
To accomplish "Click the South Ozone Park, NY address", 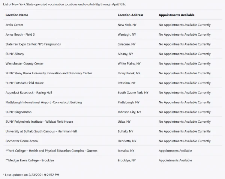I will pos(133,93).
